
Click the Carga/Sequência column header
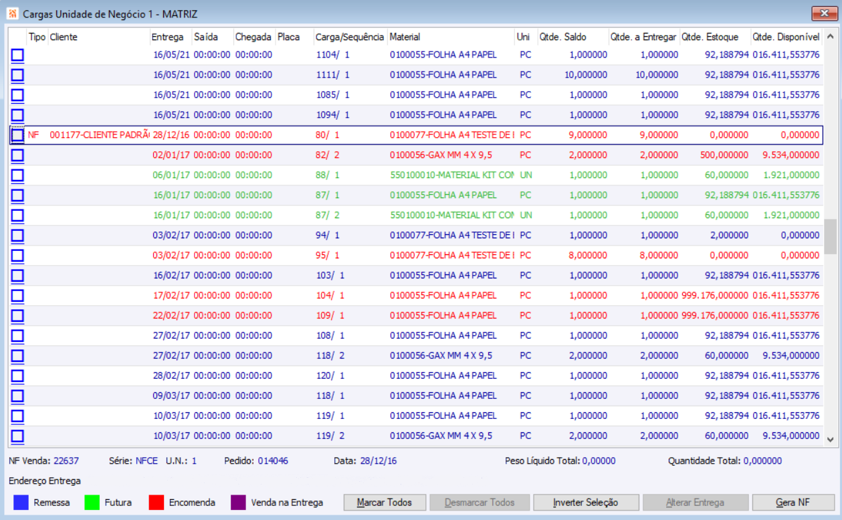[350, 37]
